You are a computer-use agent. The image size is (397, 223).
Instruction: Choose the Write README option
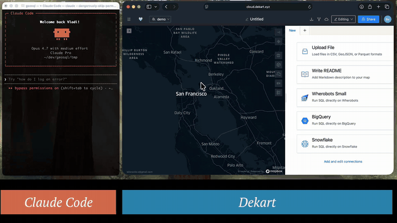[345, 74]
